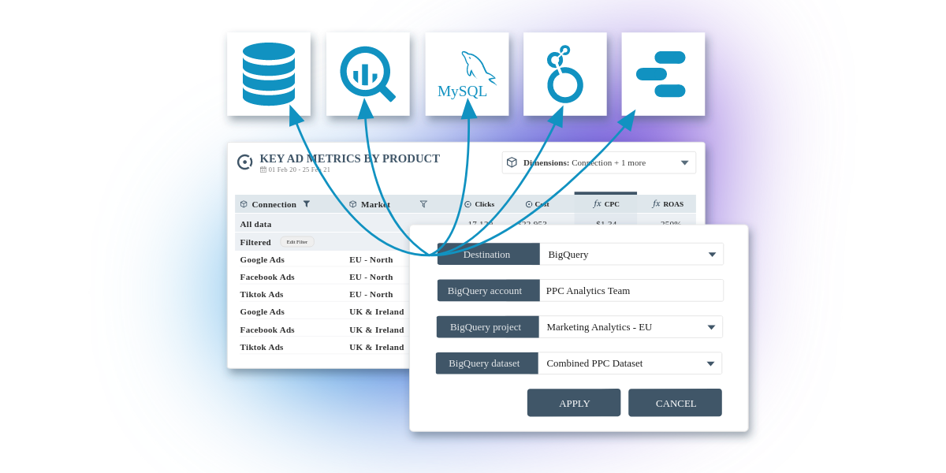Click the filter icon on Market column
Viewport: 946px width, 473px height.
[423, 204]
